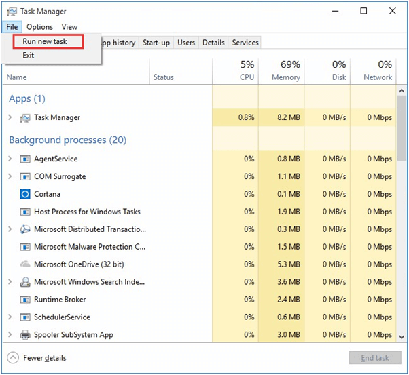Click the 3.0 MB memory value
The height and width of the screenshot is (375, 409).
click(289, 334)
